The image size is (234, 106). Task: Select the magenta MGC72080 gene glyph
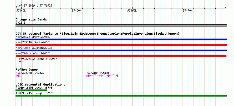pos(17,76)
